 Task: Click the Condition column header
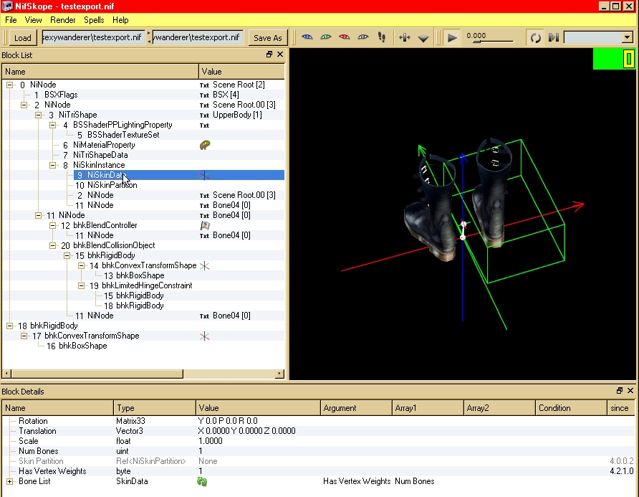571,407
